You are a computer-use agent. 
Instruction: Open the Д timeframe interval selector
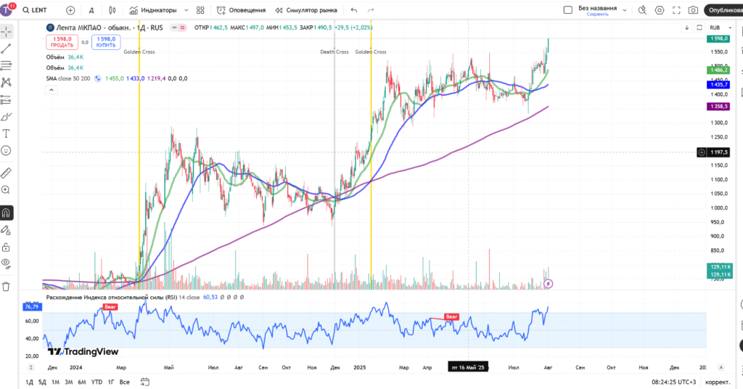click(91, 10)
